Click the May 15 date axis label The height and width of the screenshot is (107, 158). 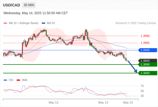pos(128,102)
